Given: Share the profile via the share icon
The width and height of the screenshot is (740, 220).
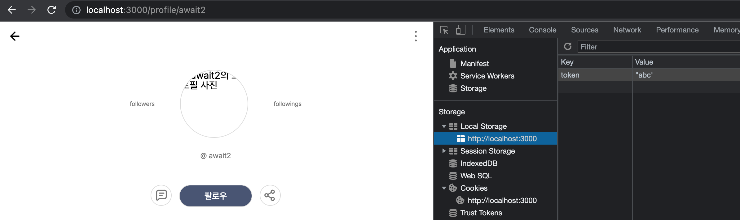Looking at the screenshot, I should [270, 195].
